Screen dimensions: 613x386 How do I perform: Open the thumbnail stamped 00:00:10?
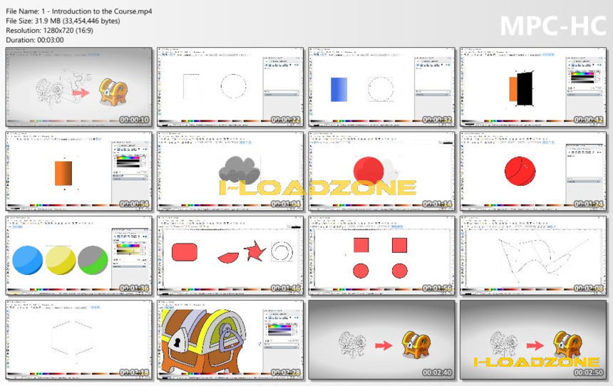tap(79, 87)
